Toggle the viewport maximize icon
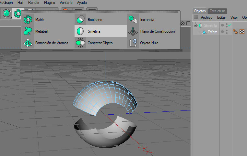 pos(188,23)
